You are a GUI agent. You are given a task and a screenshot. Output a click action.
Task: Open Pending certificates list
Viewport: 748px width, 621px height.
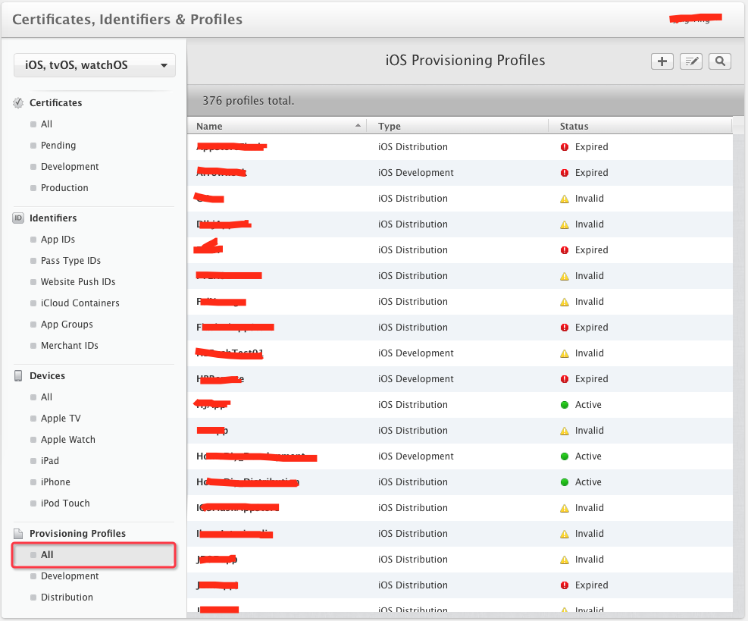pos(58,146)
